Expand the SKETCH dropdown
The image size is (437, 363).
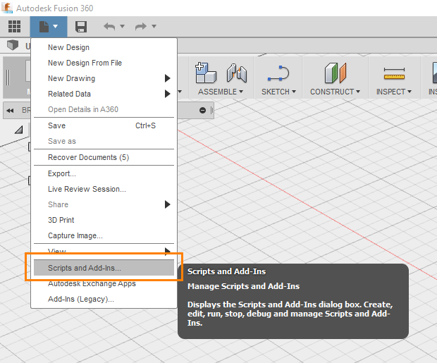tap(278, 92)
